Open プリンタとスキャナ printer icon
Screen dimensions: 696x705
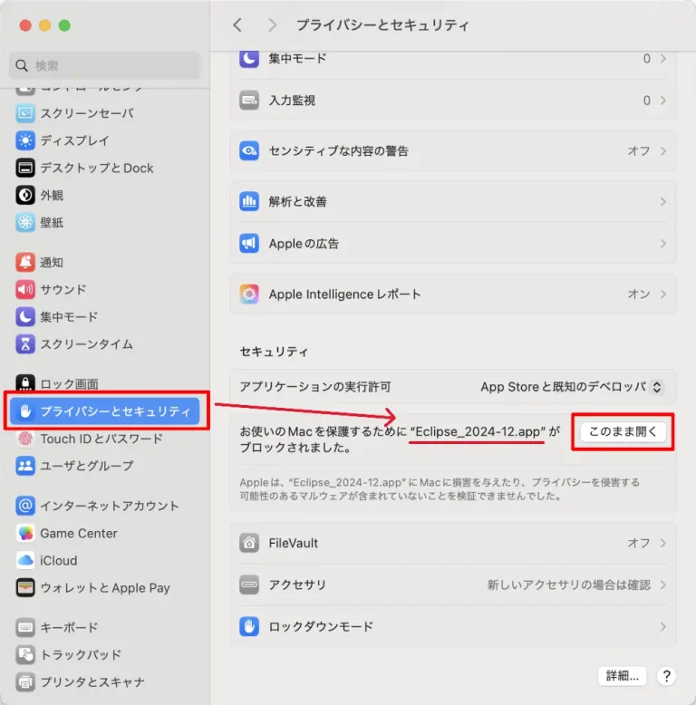(x=25, y=682)
